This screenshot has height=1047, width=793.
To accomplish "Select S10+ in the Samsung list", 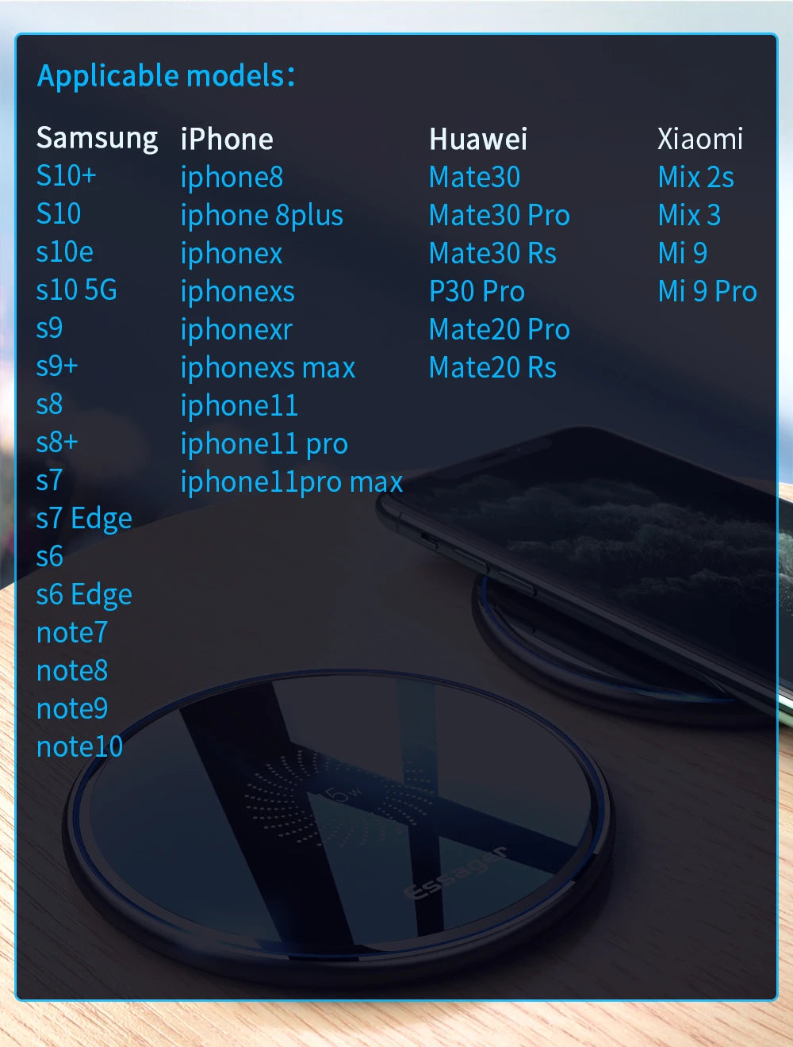I will [67, 175].
